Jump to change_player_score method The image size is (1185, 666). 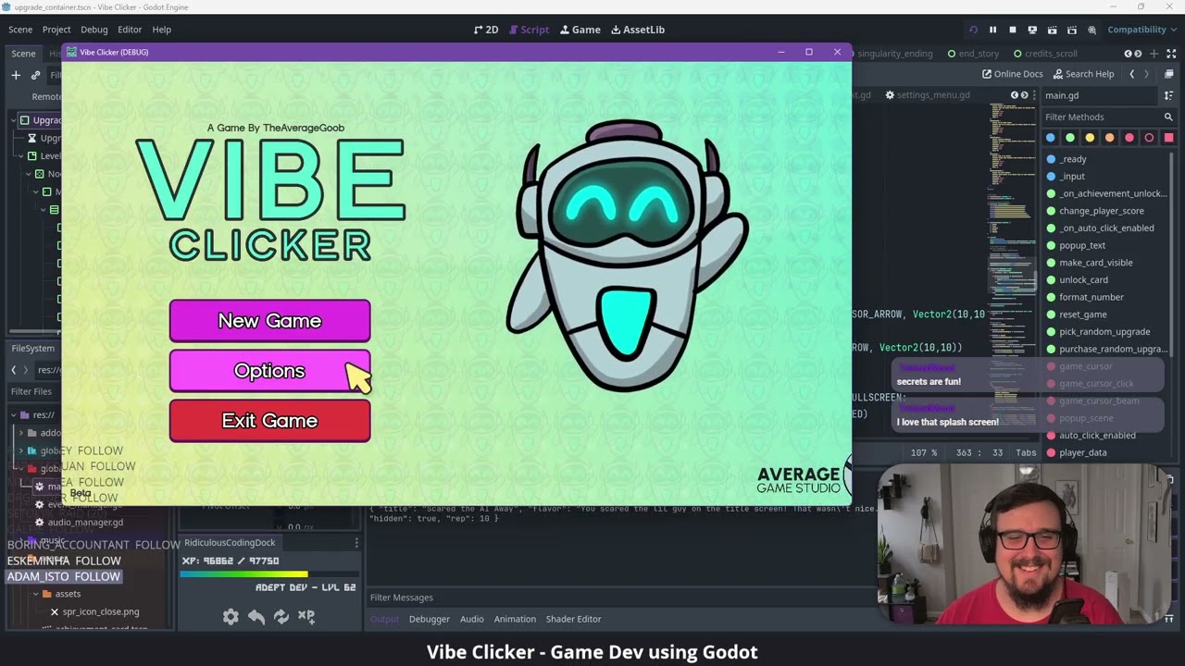1102,211
